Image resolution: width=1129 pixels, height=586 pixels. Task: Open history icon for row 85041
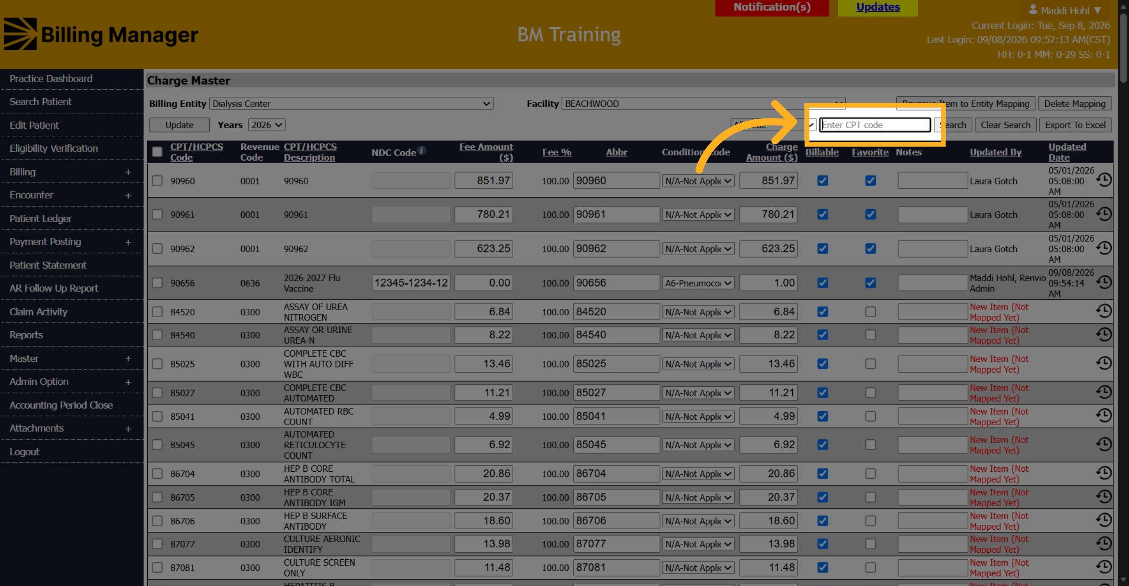click(1104, 416)
